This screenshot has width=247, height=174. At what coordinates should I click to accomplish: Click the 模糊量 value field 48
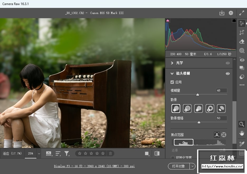pyautogui.click(x=221, y=90)
